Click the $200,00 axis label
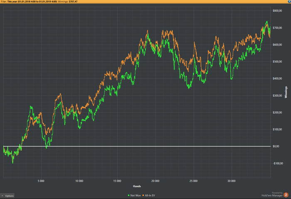 (277, 113)
